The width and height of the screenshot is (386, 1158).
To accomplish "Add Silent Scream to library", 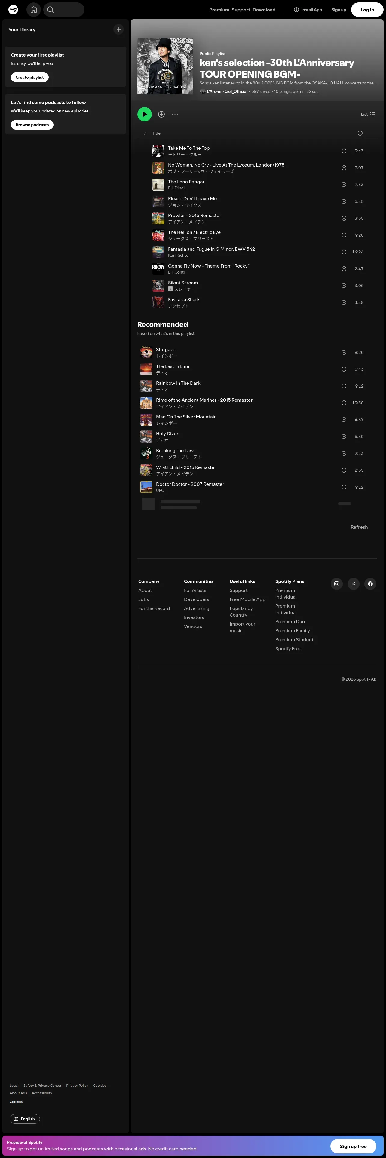I will [344, 286].
